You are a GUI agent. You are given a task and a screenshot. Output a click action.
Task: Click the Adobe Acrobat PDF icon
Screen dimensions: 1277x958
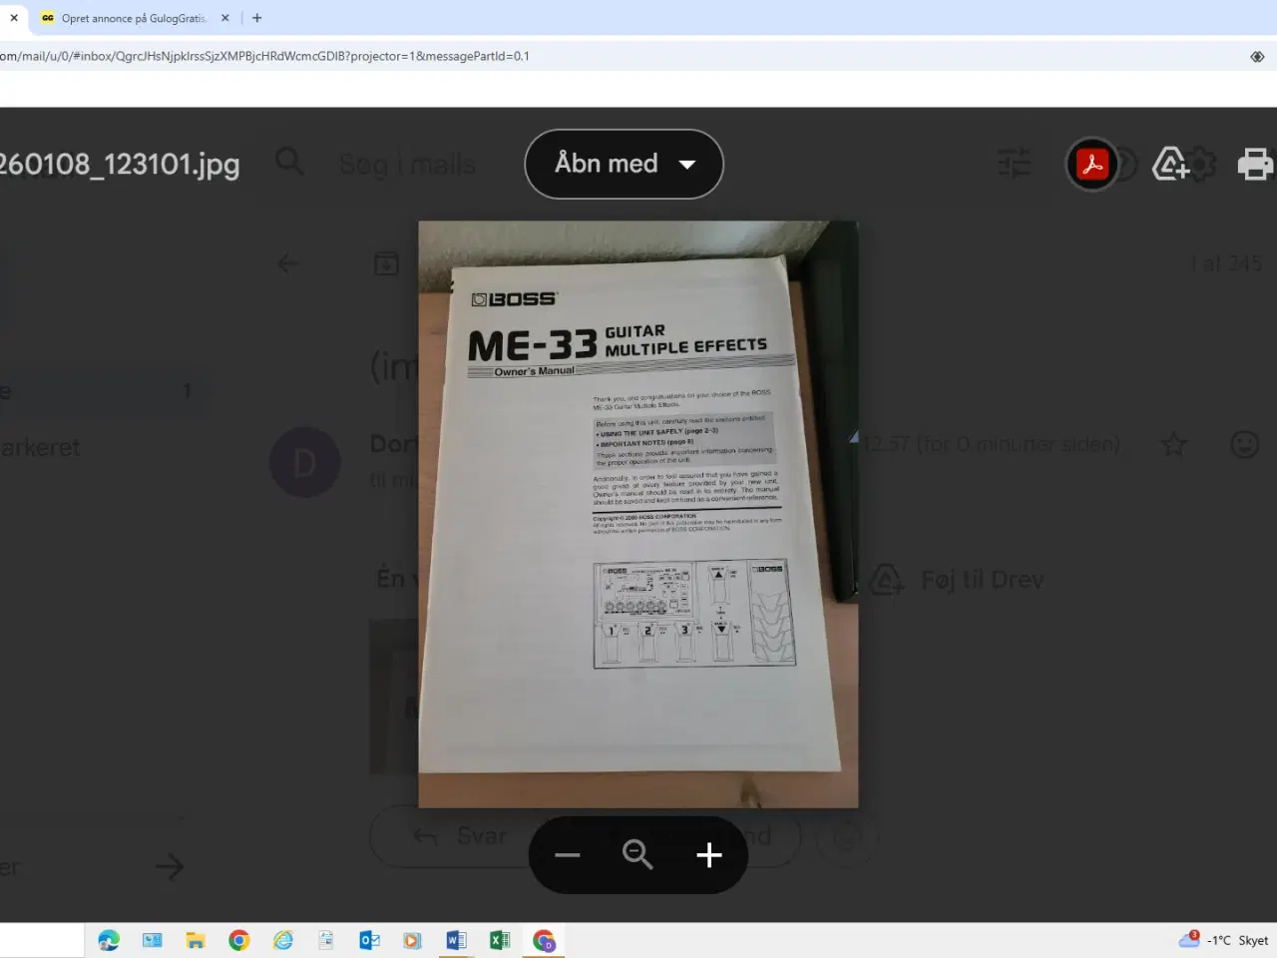pyautogui.click(x=1091, y=164)
